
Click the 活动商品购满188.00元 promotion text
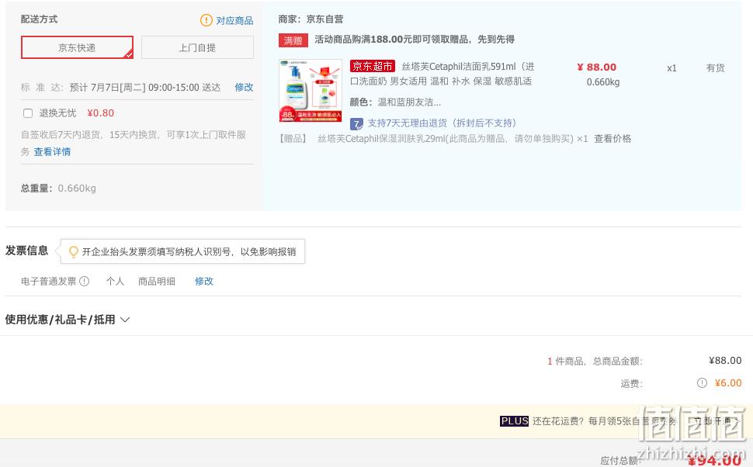[x=415, y=40]
